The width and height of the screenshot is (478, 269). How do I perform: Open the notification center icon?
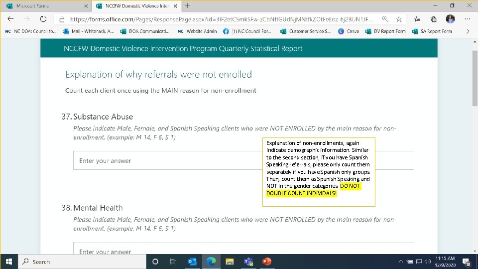tap(467, 262)
